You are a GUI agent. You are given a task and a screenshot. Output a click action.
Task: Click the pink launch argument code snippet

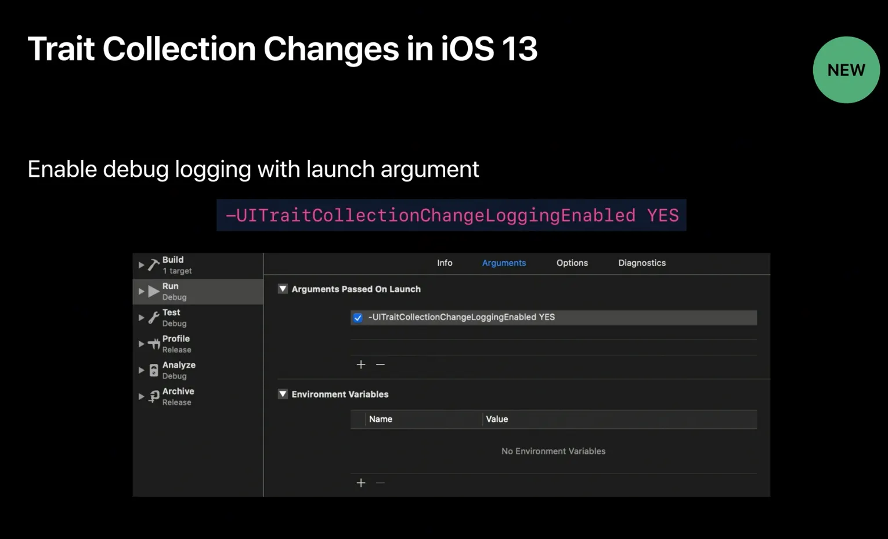pos(452,215)
